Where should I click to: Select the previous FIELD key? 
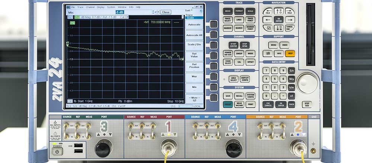point(267,11)
